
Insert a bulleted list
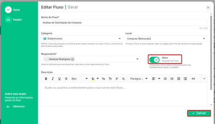[172, 79]
